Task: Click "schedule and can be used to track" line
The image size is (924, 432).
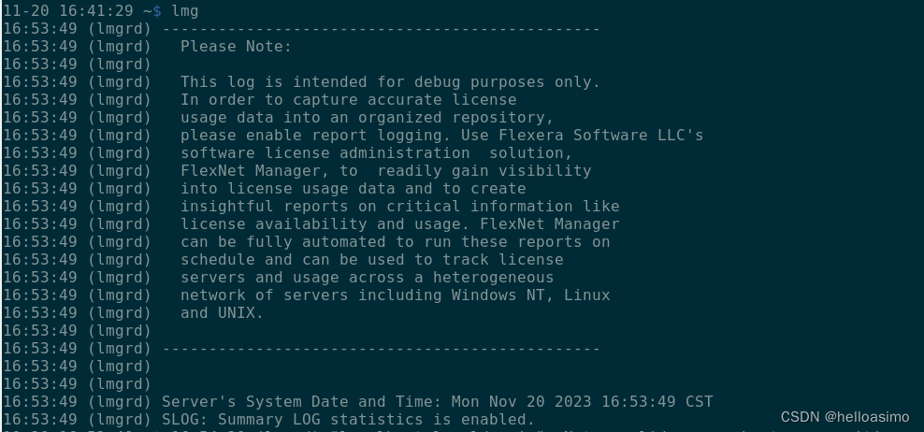Action: [x=371, y=260]
